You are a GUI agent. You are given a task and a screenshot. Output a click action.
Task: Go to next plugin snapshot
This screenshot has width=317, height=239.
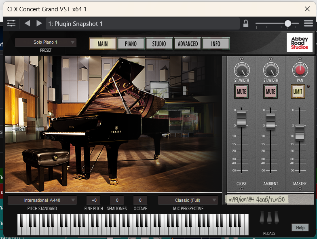pyautogui.click(x=39, y=23)
